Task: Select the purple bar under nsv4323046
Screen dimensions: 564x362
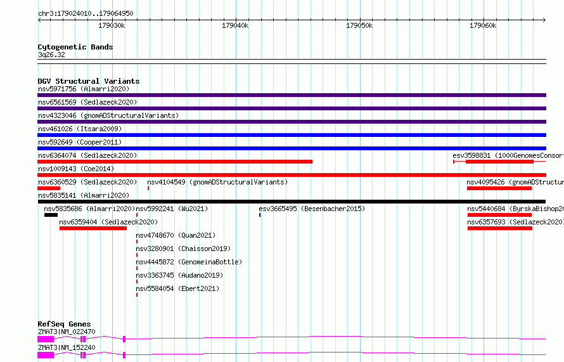Action: 292,122
